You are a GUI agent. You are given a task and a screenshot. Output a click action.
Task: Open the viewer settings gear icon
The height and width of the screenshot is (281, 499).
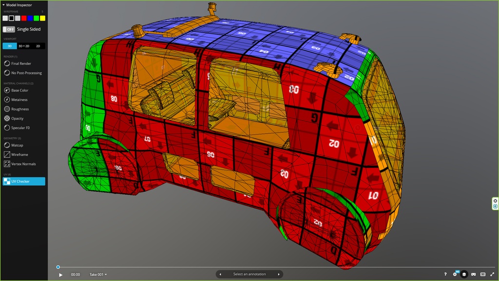click(x=455, y=275)
